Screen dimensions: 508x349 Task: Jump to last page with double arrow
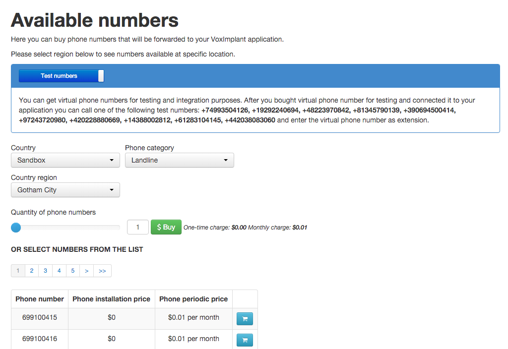102,271
